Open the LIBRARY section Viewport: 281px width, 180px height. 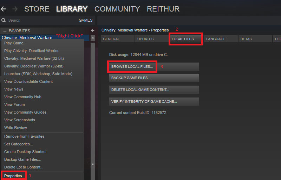(72, 9)
